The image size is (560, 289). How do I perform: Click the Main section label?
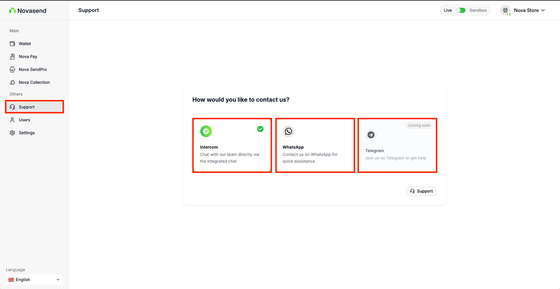pos(14,31)
